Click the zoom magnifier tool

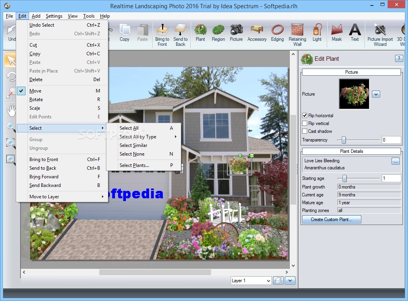click(11, 127)
